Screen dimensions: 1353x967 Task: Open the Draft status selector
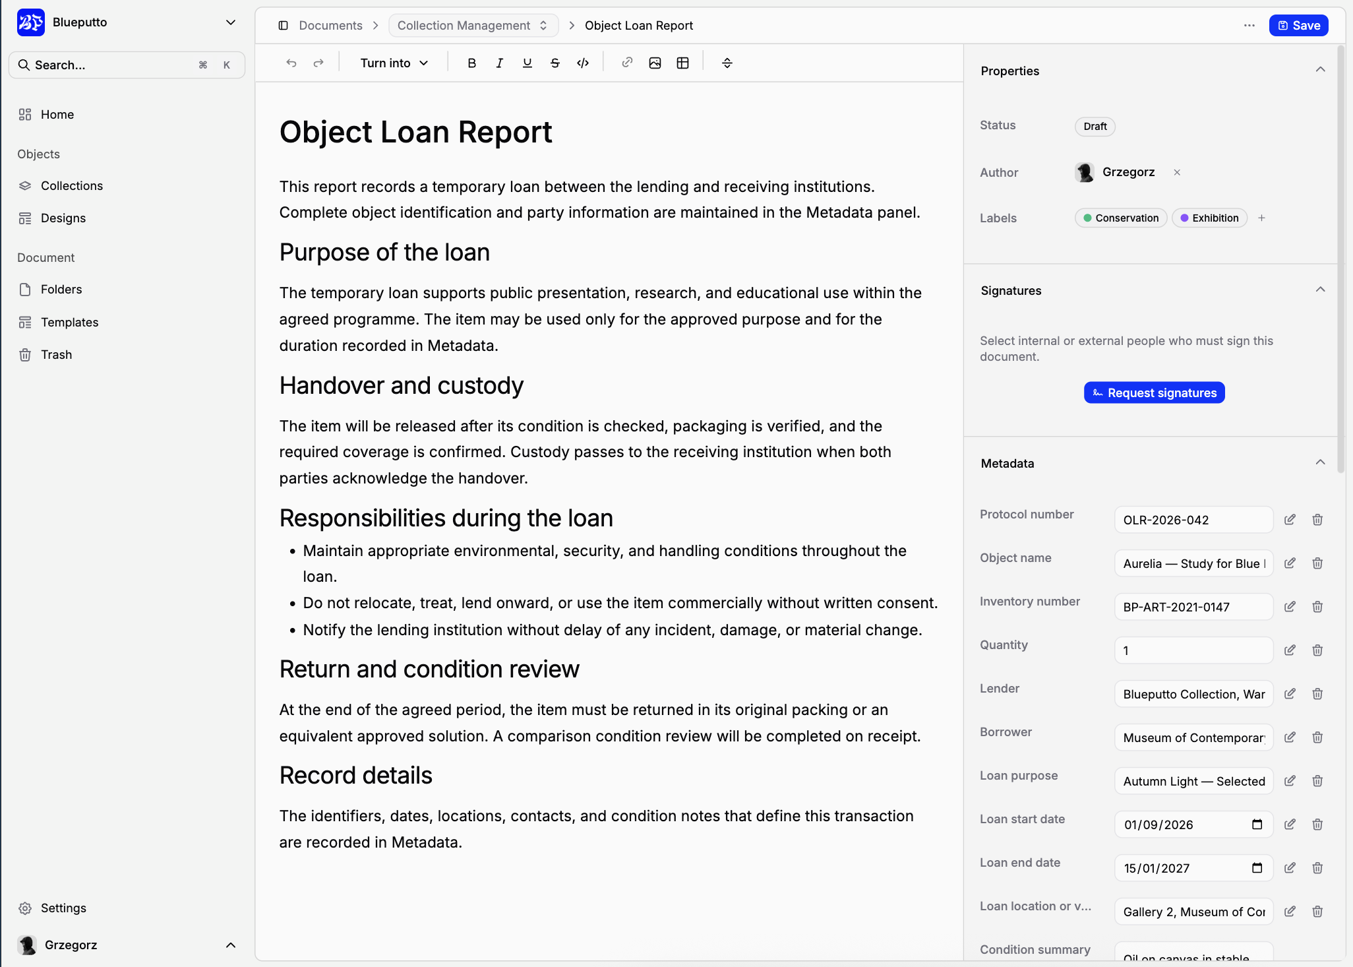1095,127
